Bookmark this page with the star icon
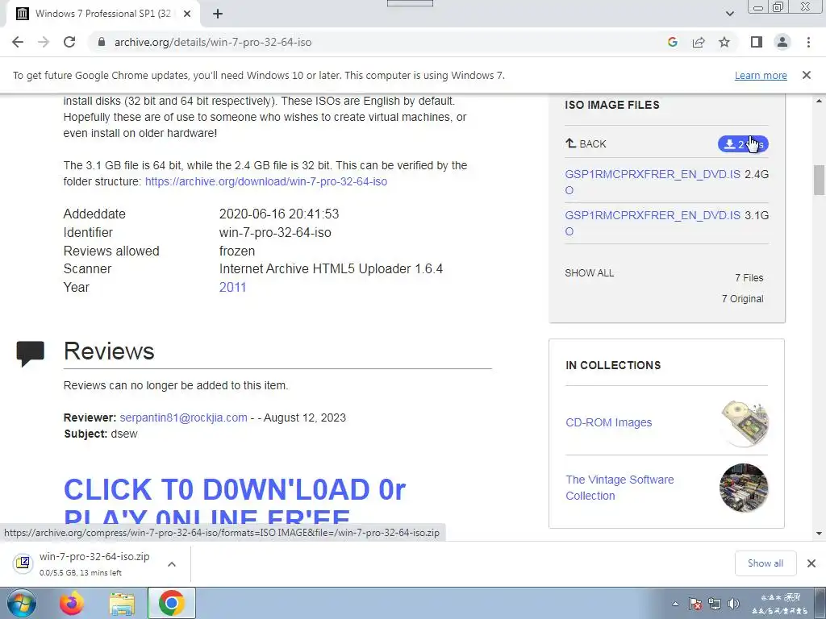This screenshot has width=826, height=619. click(x=724, y=42)
